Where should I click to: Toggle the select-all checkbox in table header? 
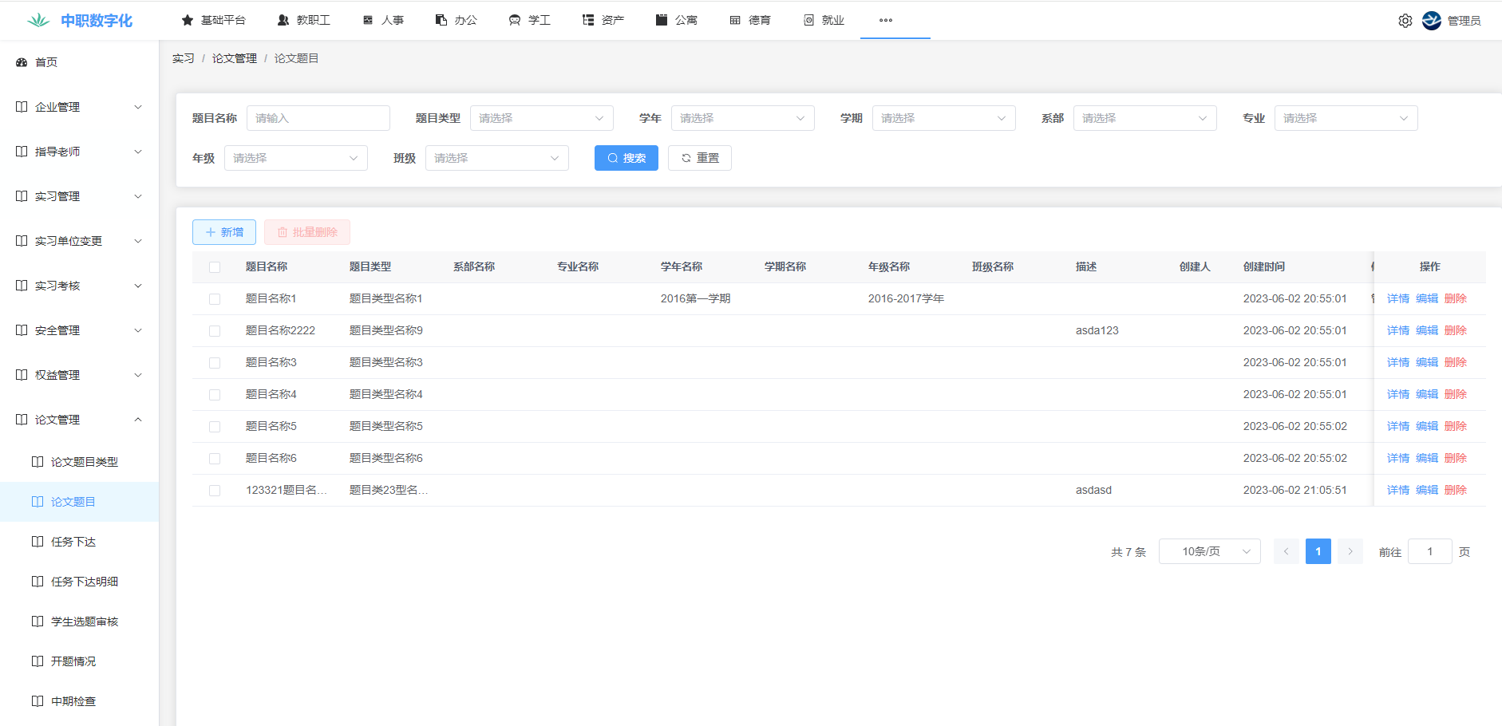pyautogui.click(x=215, y=267)
